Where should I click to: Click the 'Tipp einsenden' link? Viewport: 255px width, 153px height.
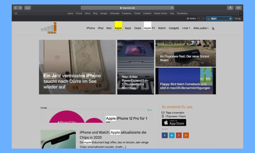175,113
